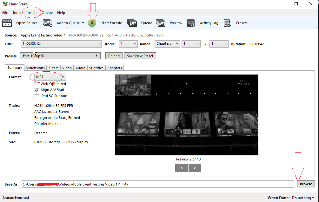Open the When Done dropdown
This screenshot has width=319, height=202.
click(x=302, y=198)
